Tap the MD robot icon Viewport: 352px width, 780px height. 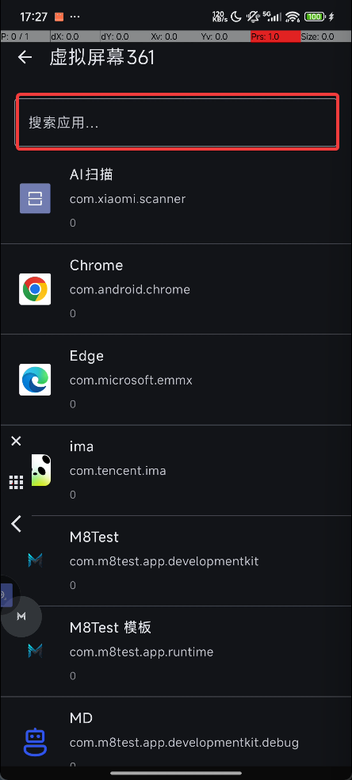click(x=35, y=742)
